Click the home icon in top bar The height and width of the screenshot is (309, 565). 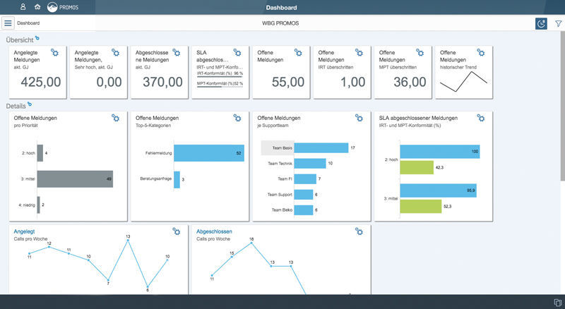[x=37, y=7]
